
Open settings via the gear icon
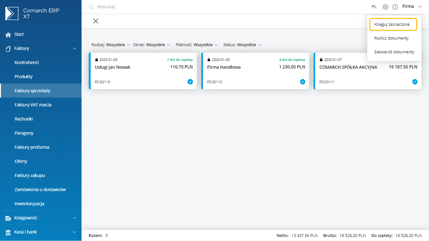pyautogui.click(x=385, y=7)
